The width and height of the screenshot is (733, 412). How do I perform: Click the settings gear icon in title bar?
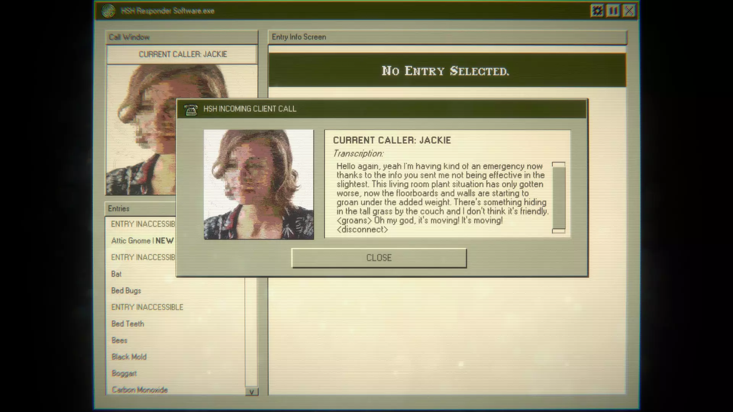597,11
